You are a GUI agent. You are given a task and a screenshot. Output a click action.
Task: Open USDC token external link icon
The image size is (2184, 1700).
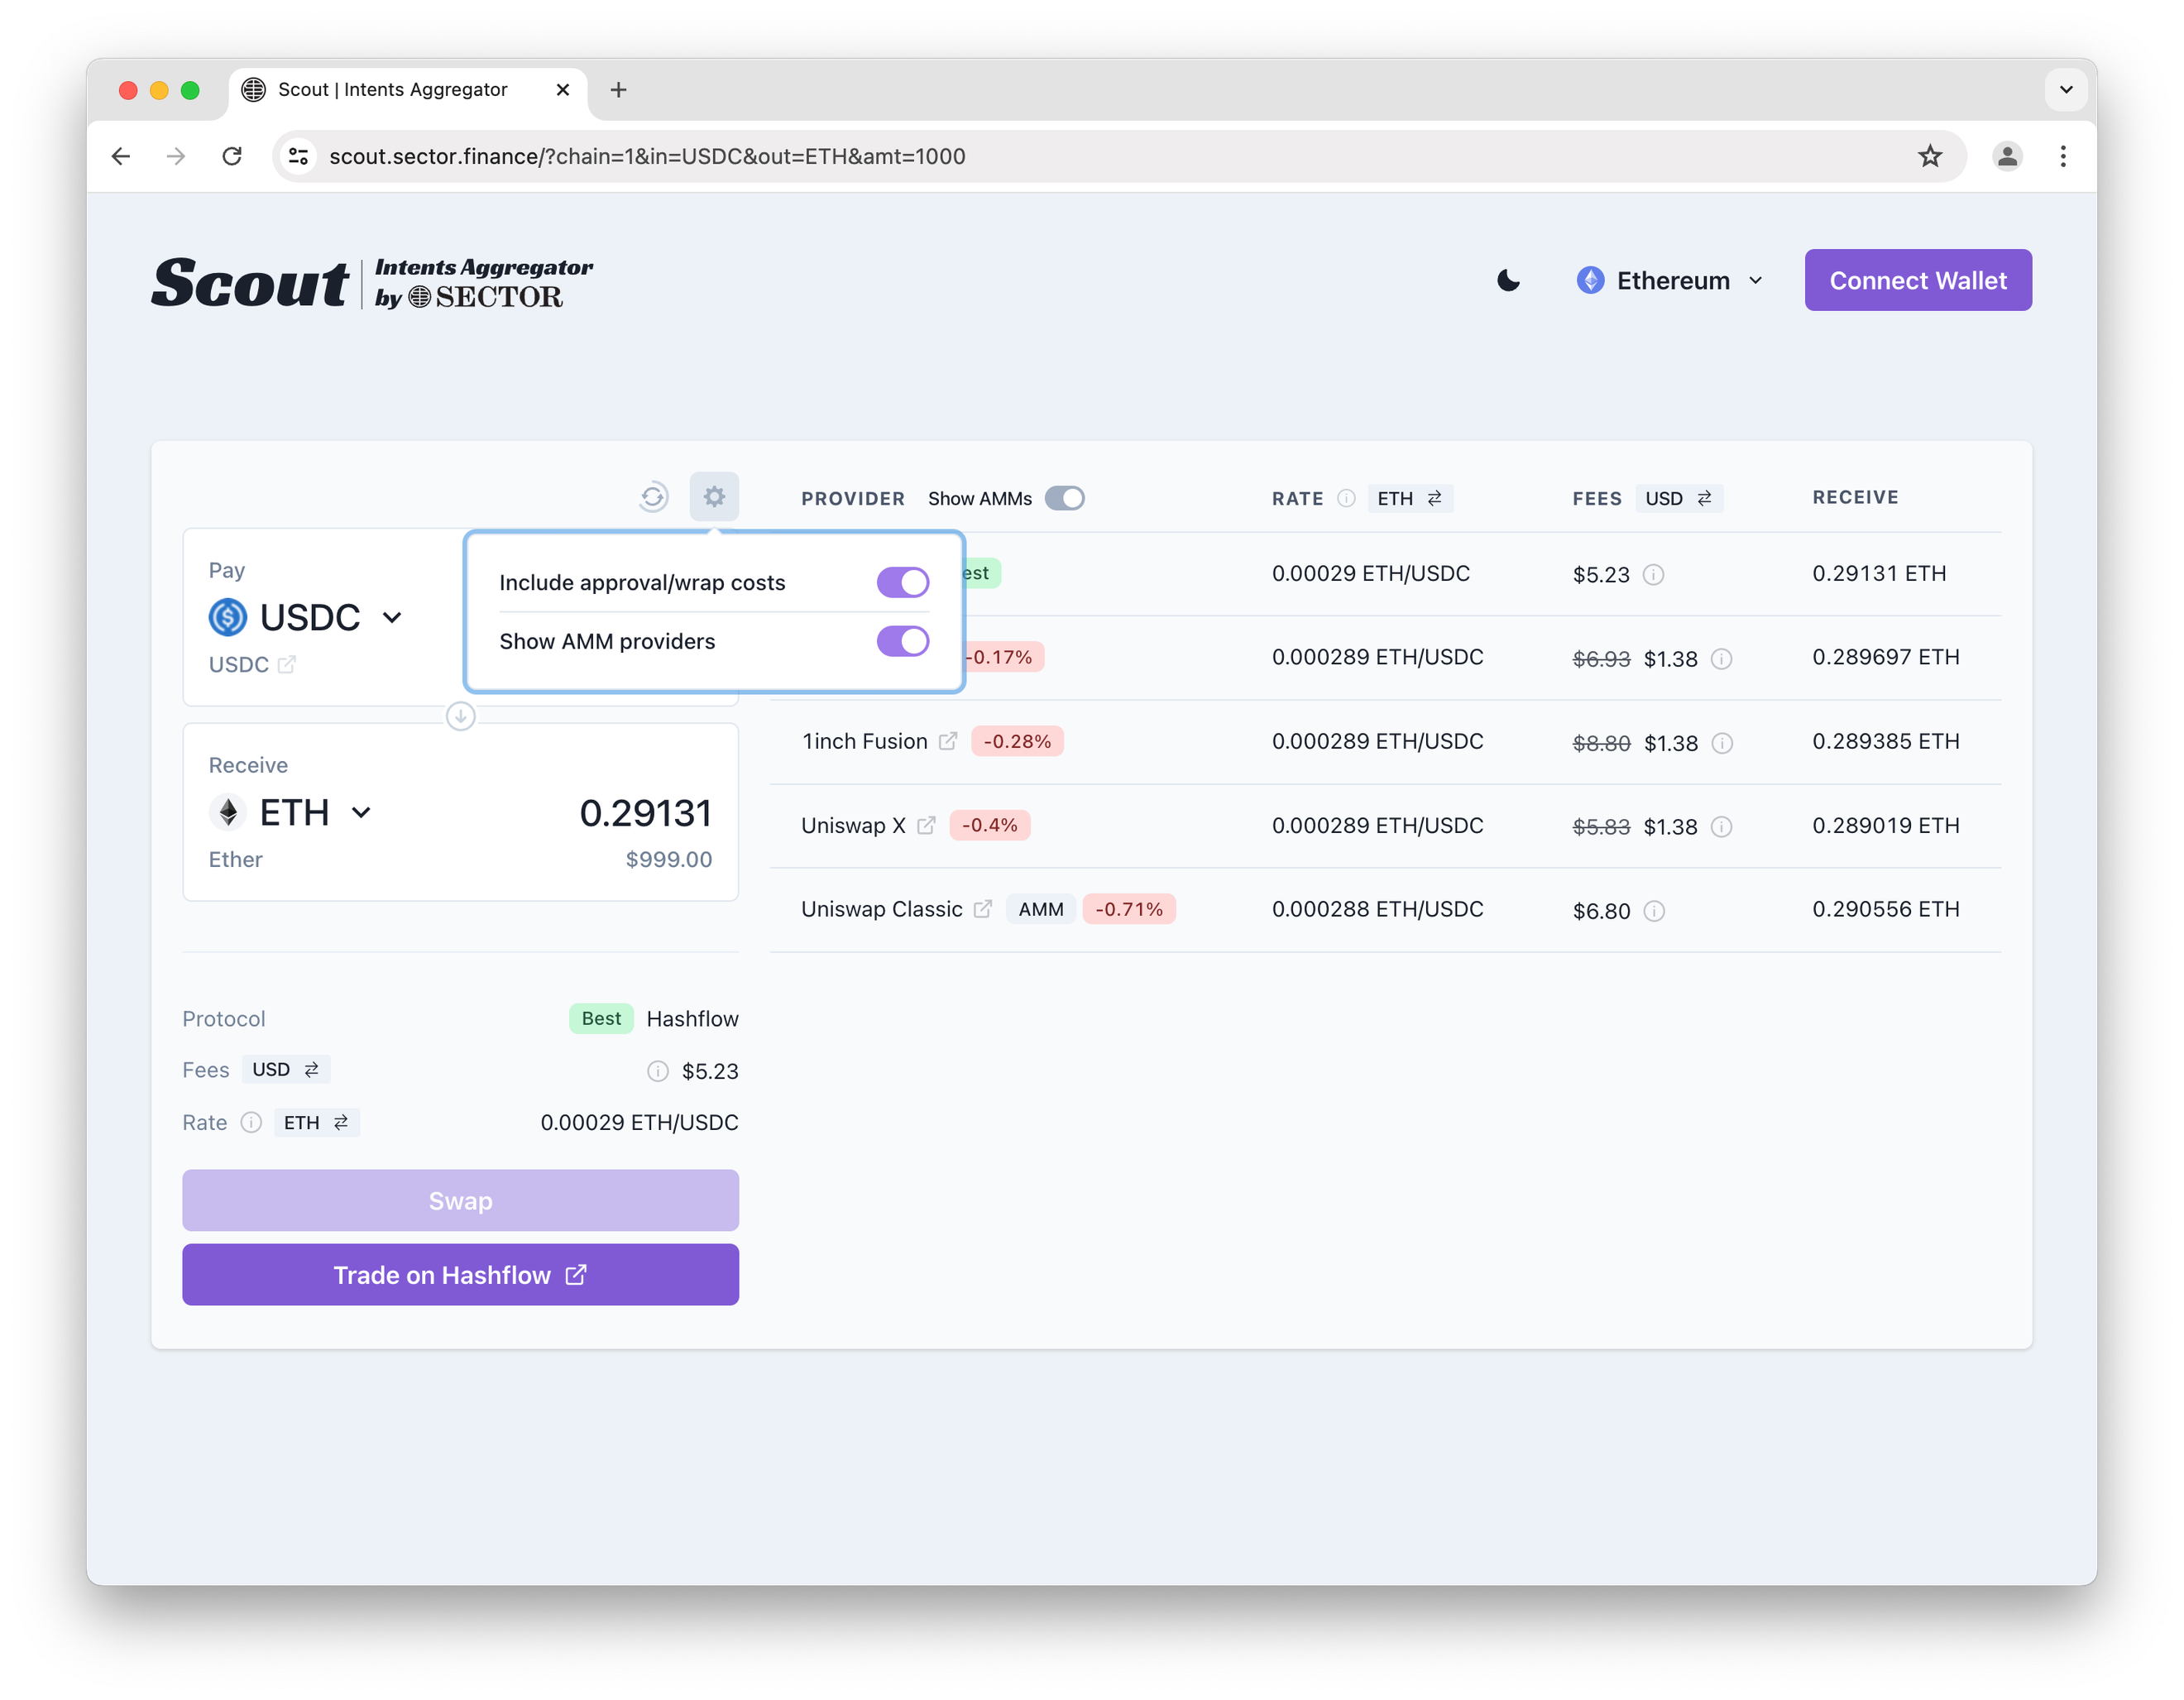pos(287,664)
